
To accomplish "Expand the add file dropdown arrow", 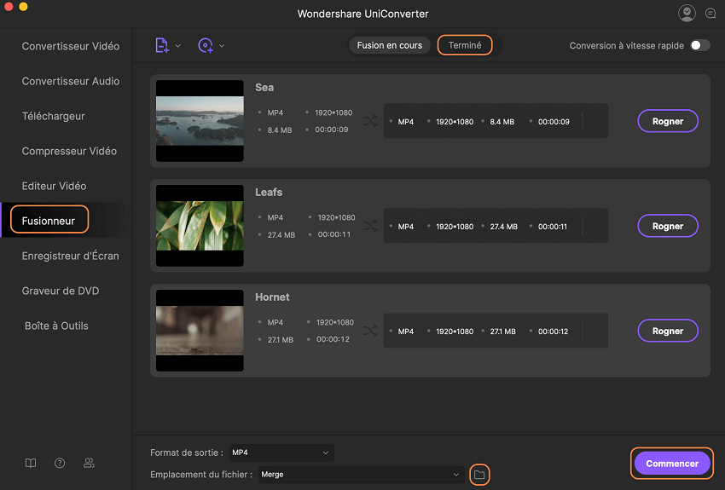I will pos(178,46).
